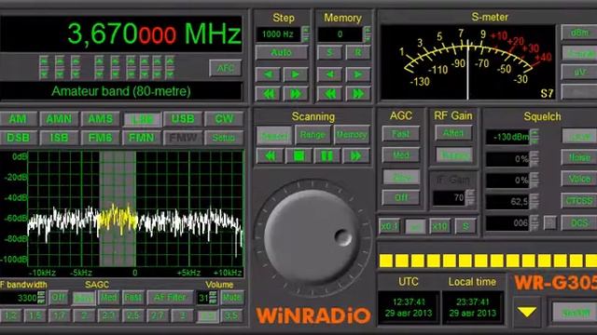
Task: Select USB mode
Action: tap(183, 119)
